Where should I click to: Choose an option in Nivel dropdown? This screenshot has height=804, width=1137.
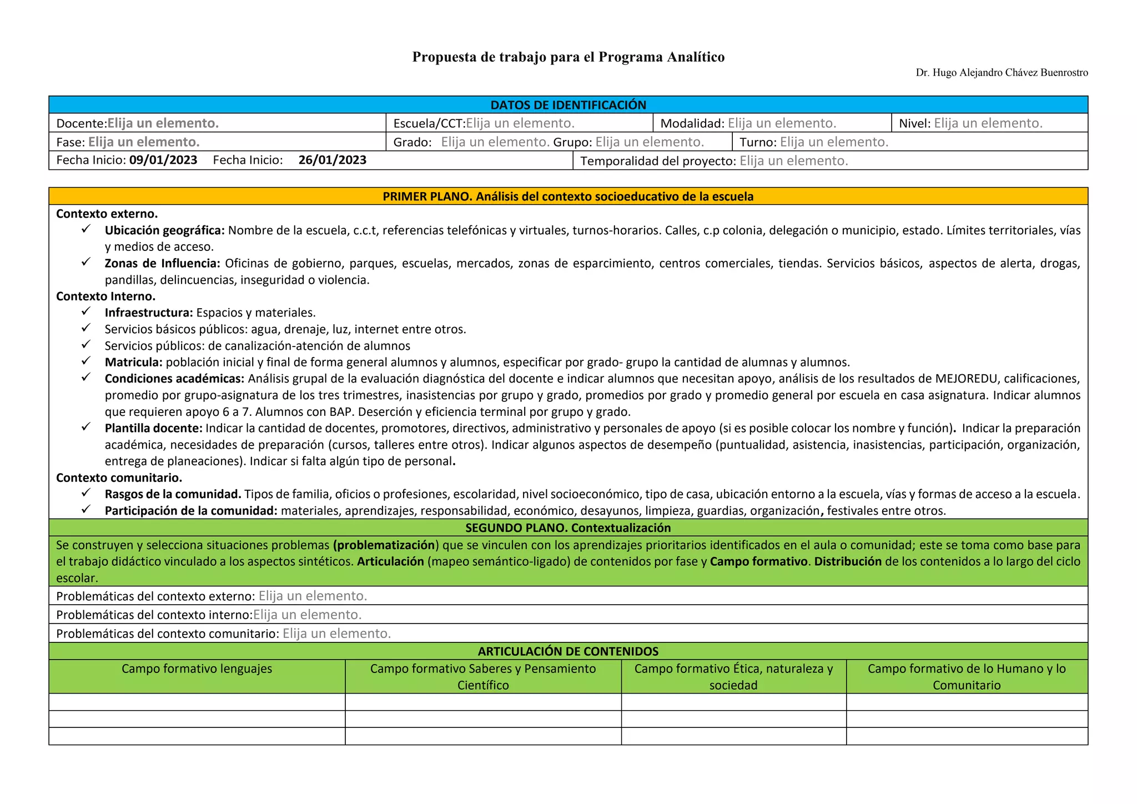988,123
